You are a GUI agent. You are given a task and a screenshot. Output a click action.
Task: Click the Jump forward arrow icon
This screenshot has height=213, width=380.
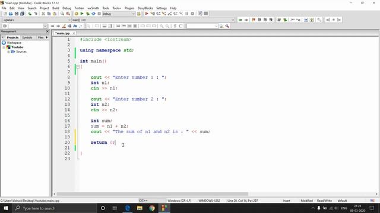(246, 20)
